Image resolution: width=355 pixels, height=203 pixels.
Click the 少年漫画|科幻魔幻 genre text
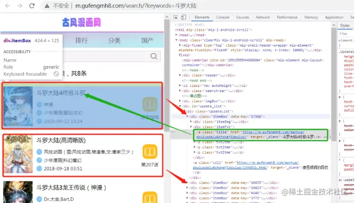click(x=62, y=160)
